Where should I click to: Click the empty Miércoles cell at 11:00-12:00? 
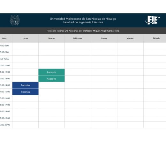tap(78, 72)
